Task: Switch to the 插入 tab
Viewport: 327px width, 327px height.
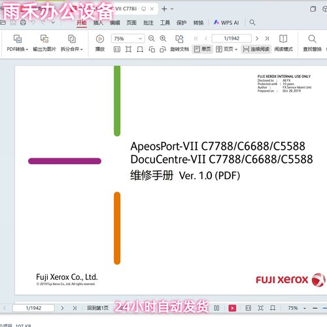Action: coord(98,23)
